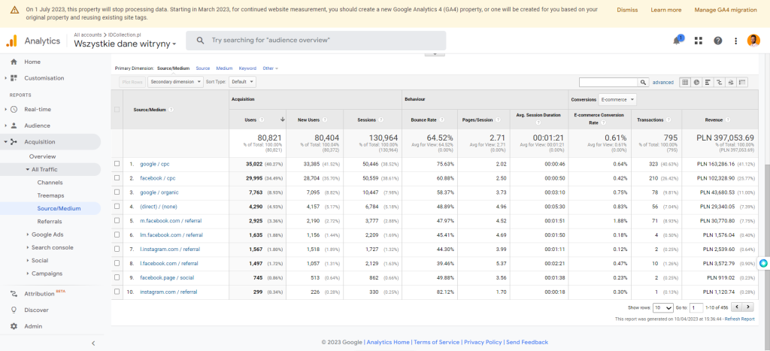
Task: Switch to Performance bar view
Action: coord(708,82)
